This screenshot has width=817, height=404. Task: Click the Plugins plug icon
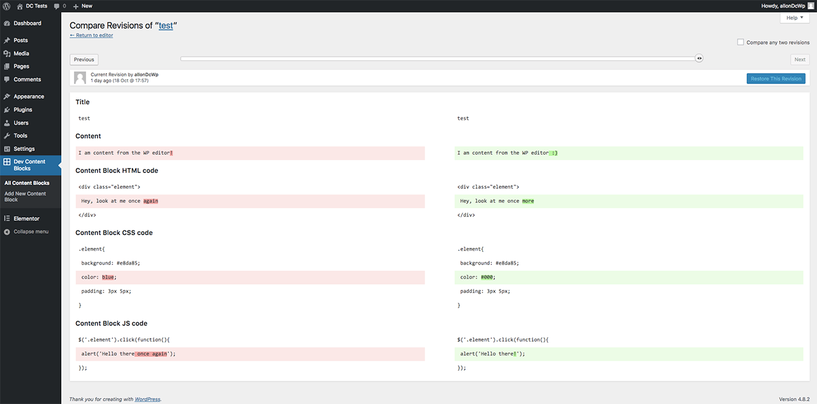tap(6, 110)
